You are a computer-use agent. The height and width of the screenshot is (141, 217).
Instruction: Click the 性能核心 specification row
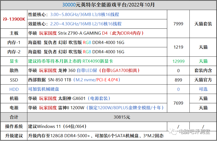[x=97, y=15]
